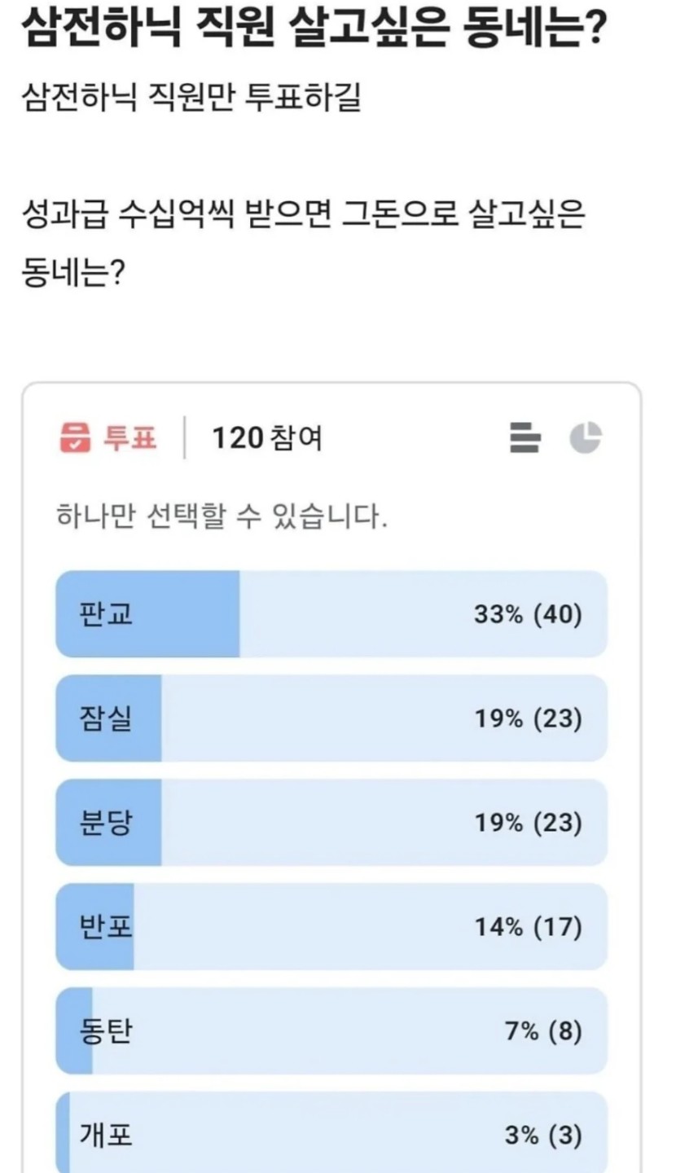The height and width of the screenshot is (1173, 676).
Task: Click the notice 하나만 선택할 수 있습니다
Action: tap(220, 516)
